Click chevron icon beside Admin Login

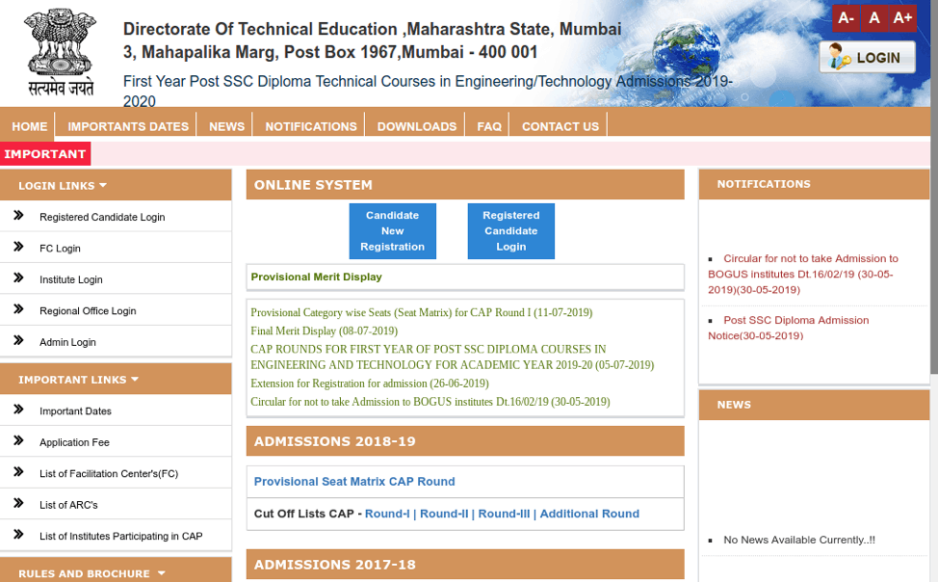tap(18, 340)
